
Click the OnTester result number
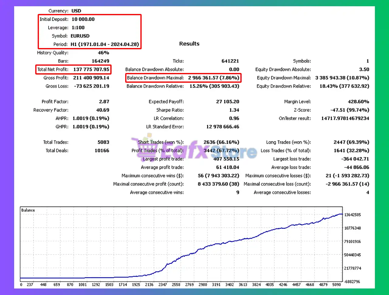coord(345,118)
